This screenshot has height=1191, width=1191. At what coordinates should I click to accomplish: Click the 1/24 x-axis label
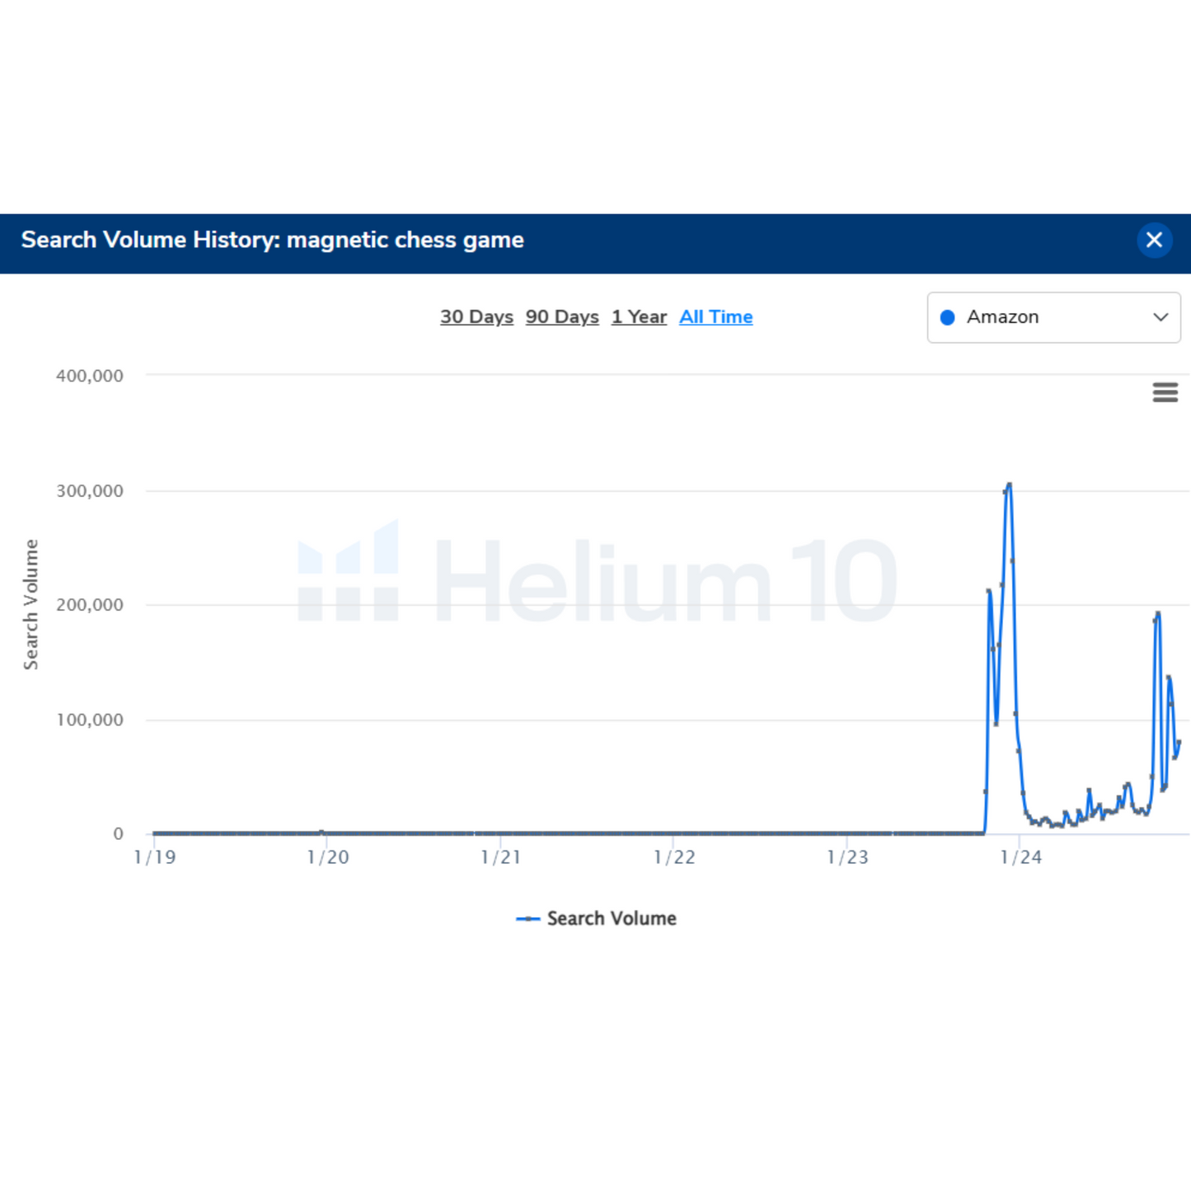tap(1020, 857)
